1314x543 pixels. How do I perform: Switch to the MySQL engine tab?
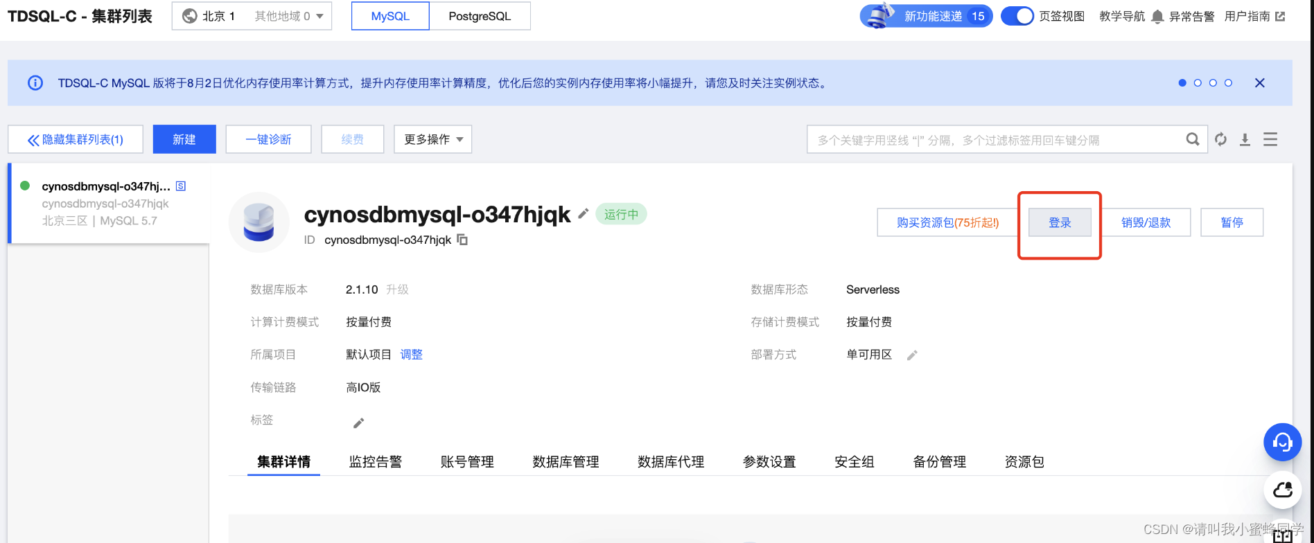pyautogui.click(x=390, y=16)
